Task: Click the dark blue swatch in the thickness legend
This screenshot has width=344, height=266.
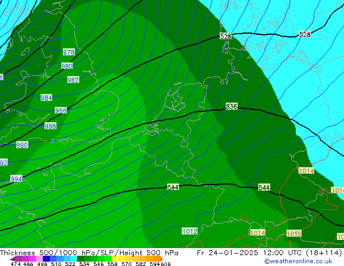Action: [x=46, y=258]
